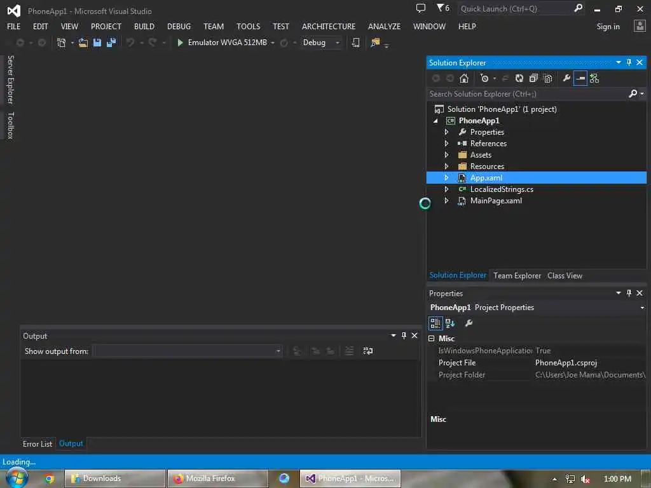The width and height of the screenshot is (651, 488).
Task: Click the View Class Diagram icon
Action: 594,78
